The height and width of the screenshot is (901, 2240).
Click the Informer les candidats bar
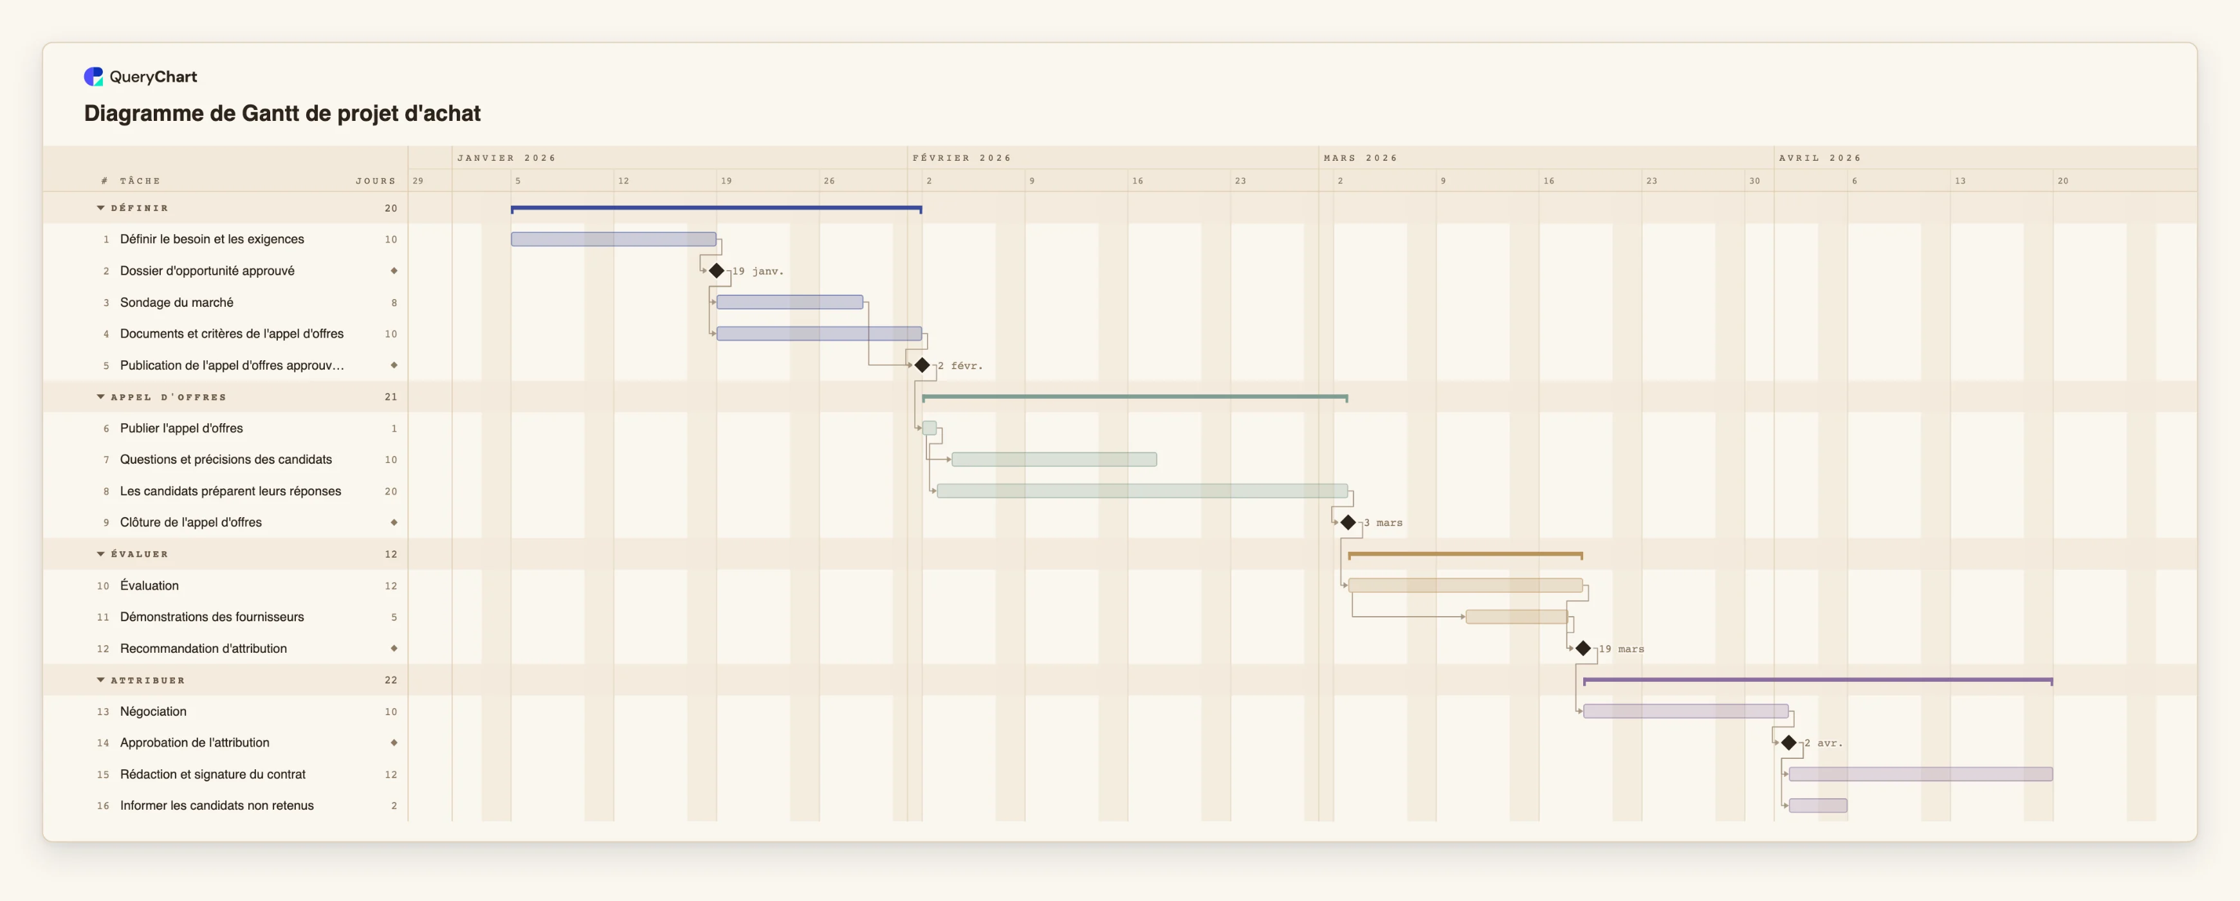point(1818,805)
